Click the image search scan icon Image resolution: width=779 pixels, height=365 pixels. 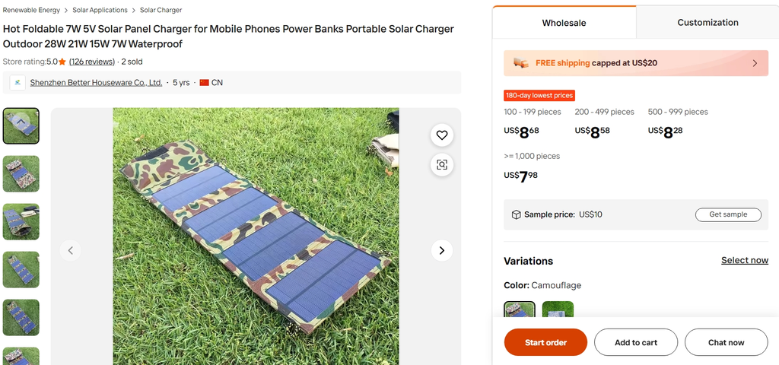442,164
